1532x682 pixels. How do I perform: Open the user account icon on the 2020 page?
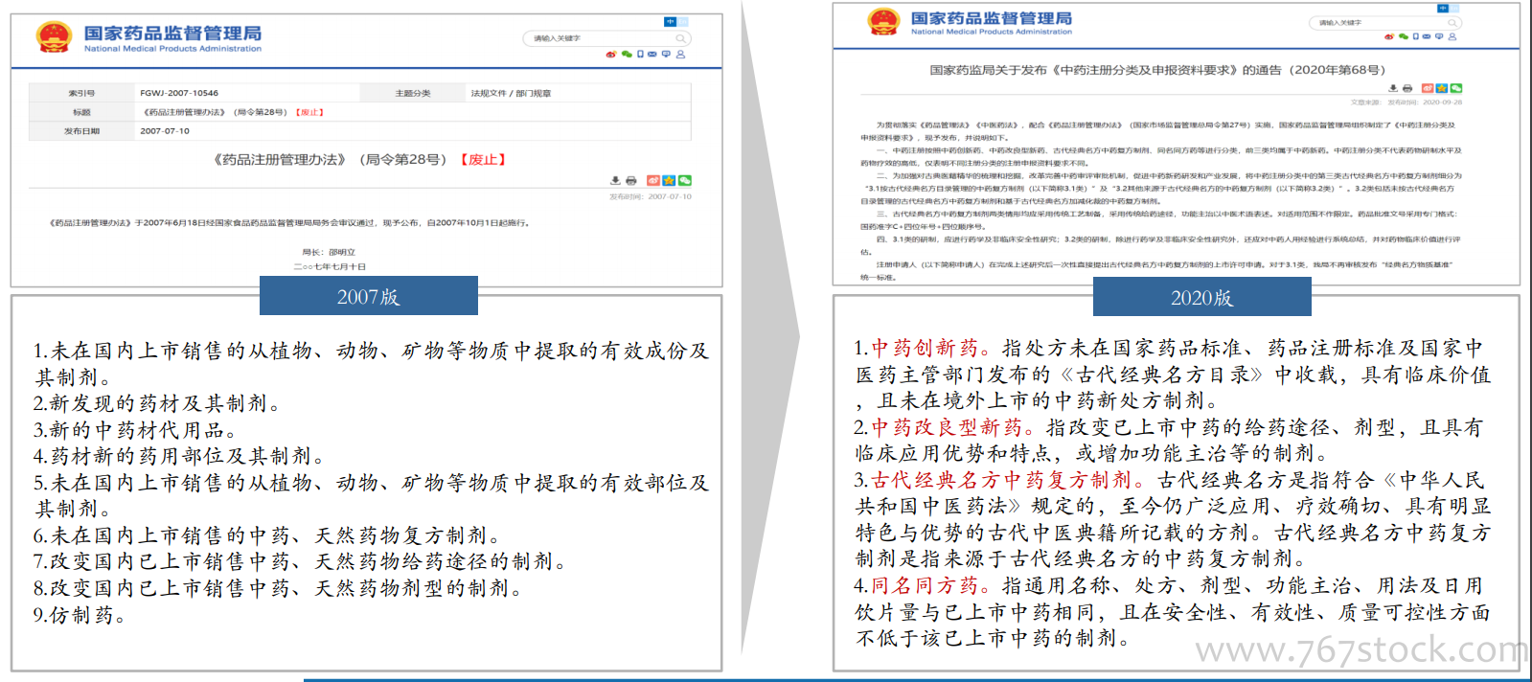click(1452, 36)
